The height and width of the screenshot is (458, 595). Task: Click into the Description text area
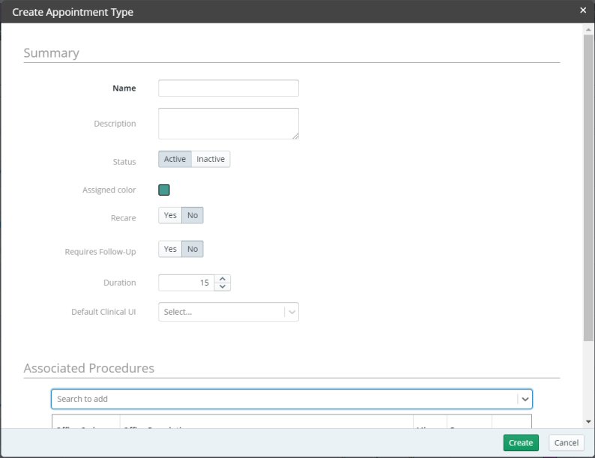(x=228, y=123)
